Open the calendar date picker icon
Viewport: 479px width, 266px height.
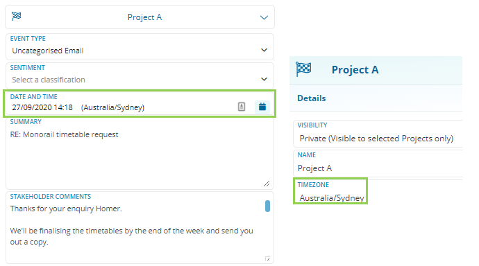[262, 107]
